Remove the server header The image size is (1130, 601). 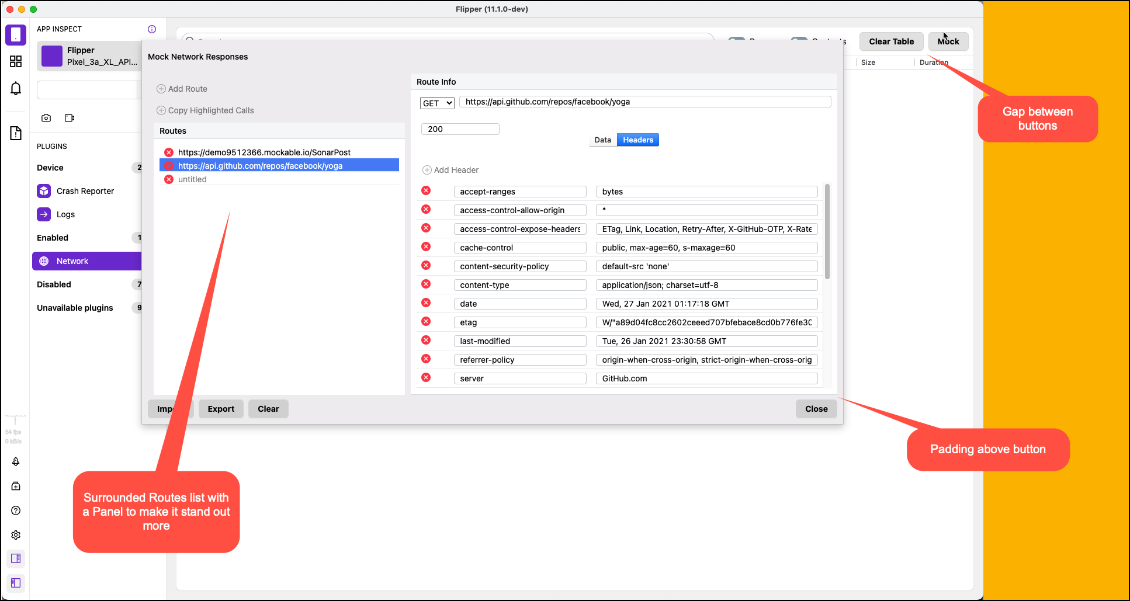coord(426,377)
